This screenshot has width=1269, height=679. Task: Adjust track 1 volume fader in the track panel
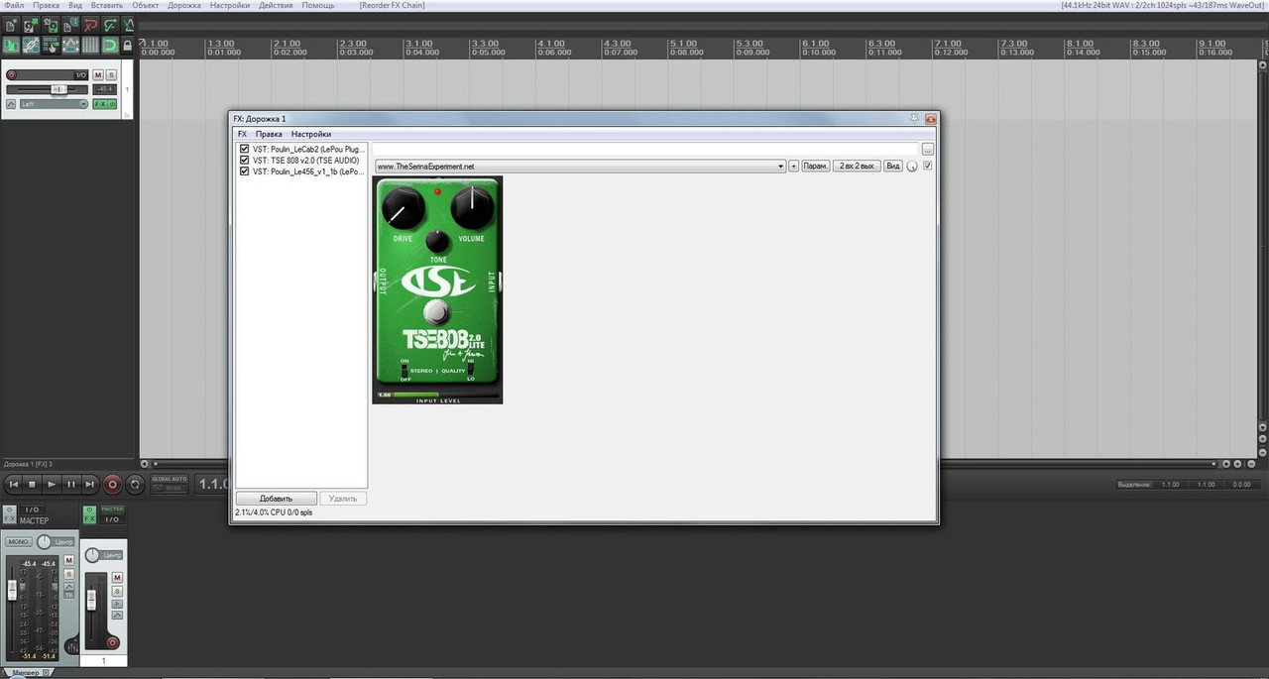coord(58,89)
